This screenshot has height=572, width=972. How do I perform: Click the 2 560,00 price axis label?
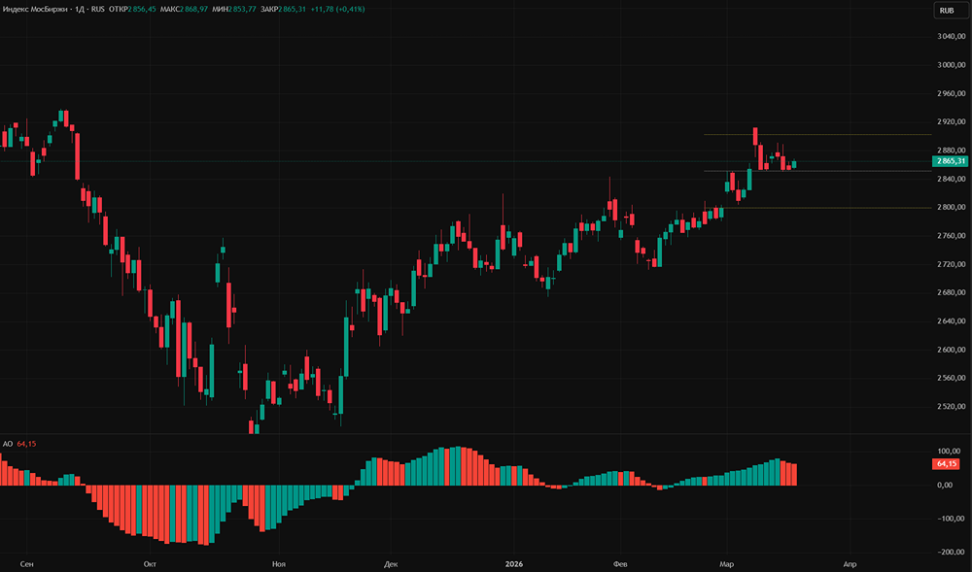coord(951,378)
